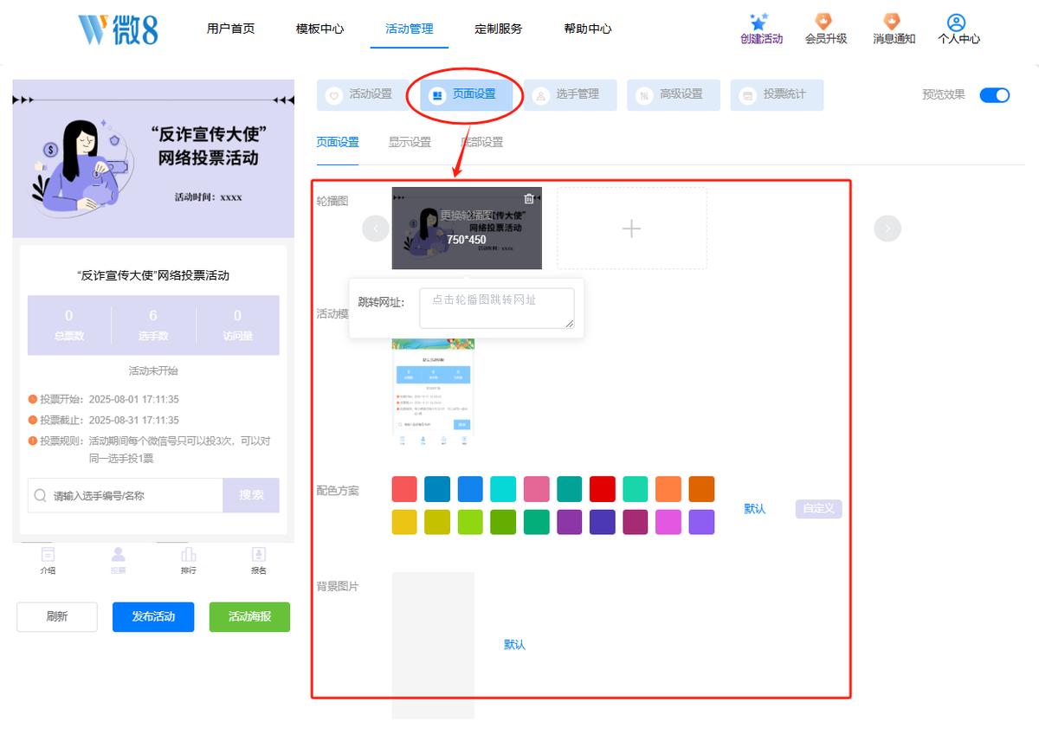Open 定制服务 in the top navigation
Screen dimensions: 1039x734
tap(499, 29)
